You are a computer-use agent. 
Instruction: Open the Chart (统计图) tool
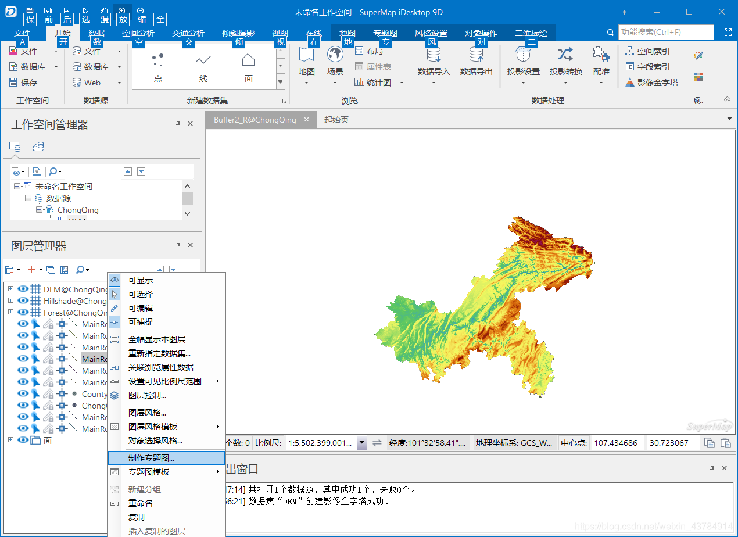pos(372,83)
